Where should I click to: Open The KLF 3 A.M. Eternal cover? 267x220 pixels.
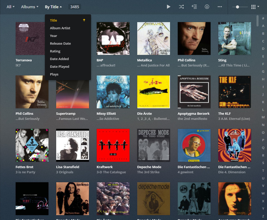click(x=235, y=92)
